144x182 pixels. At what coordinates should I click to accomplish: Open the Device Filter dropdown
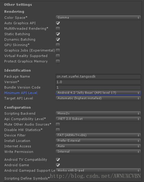point(98,135)
